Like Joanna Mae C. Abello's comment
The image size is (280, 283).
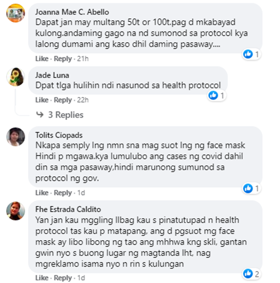[x=42, y=59]
